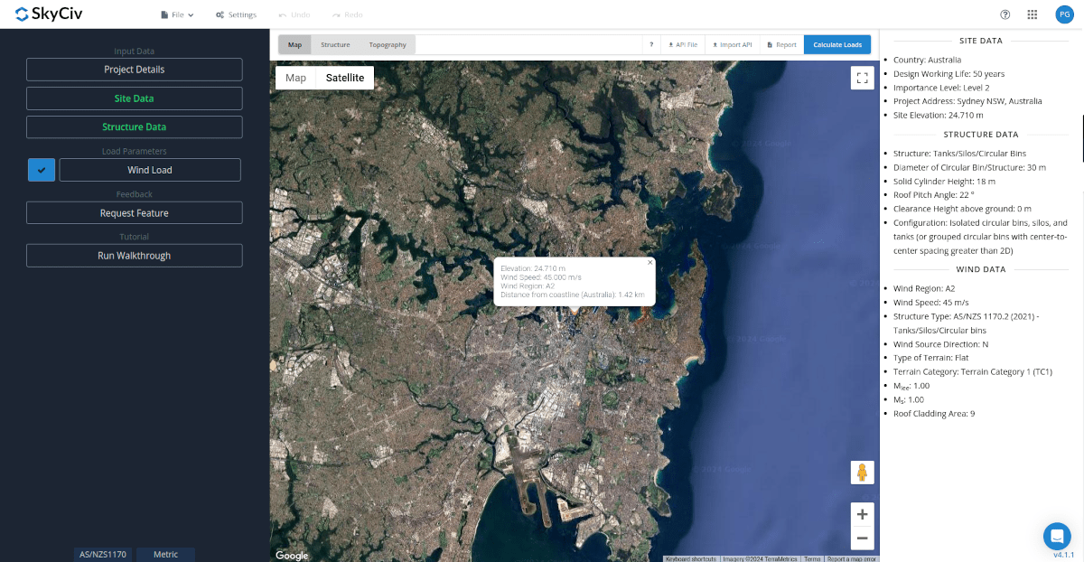Switch map to Map view
Image resolution: width=1084 pixels, height=562 pixels.
pos(295,78)
